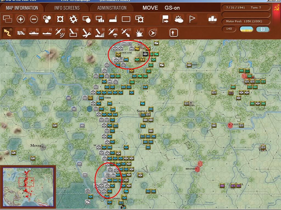
Task: Toggle the rectangle-with-circle map info icon
Action: coord(86,19)
